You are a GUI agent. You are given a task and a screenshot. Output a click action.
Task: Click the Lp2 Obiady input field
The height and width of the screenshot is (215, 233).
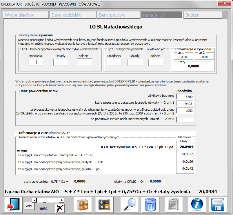(x=135, y=62)
